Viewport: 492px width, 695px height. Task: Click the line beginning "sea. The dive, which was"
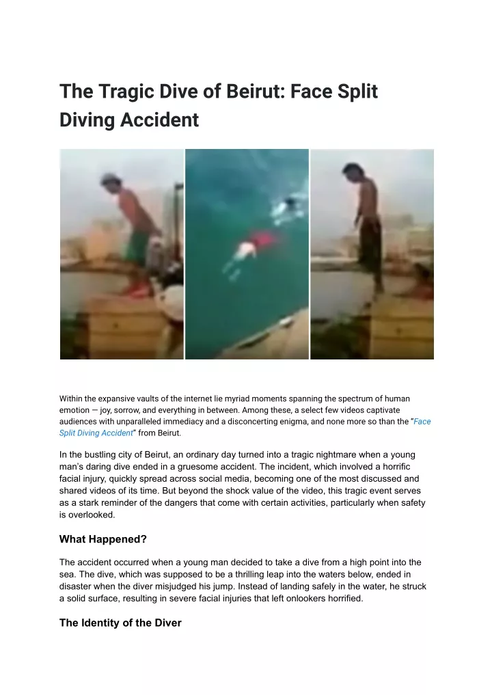[235, 574]
